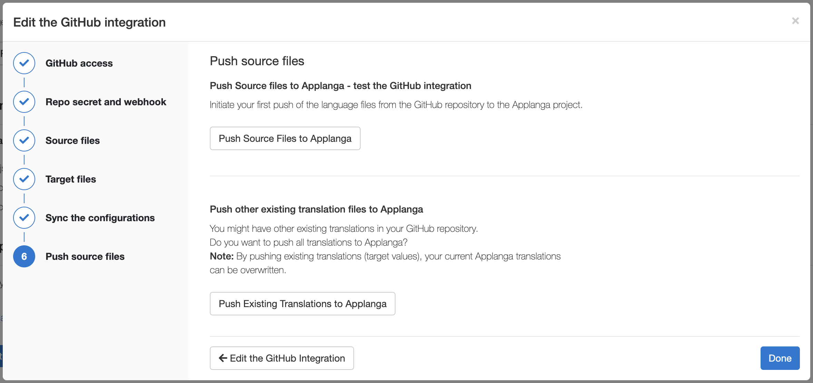This screenshot has width=813, height=383.
Task: Click the Repo secret and webhook checkmark circle
Action: pos(24,102)
